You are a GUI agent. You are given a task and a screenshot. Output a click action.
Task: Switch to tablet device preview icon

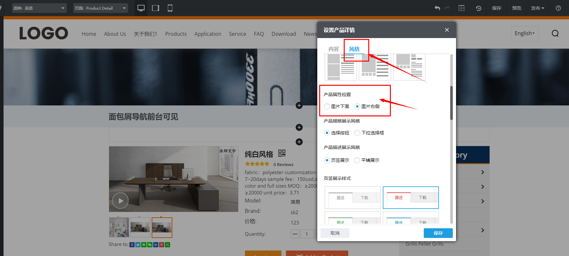coord(156,8)
